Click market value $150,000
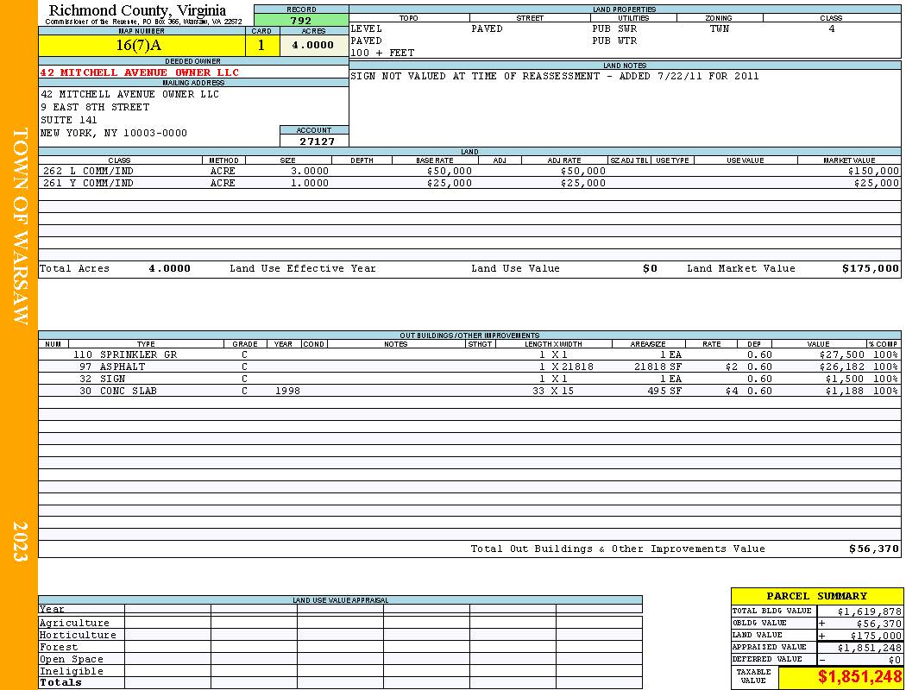Image resolution: width=906 pixels, height=690 pixels. pyautogui.click(x=873, y=172)
